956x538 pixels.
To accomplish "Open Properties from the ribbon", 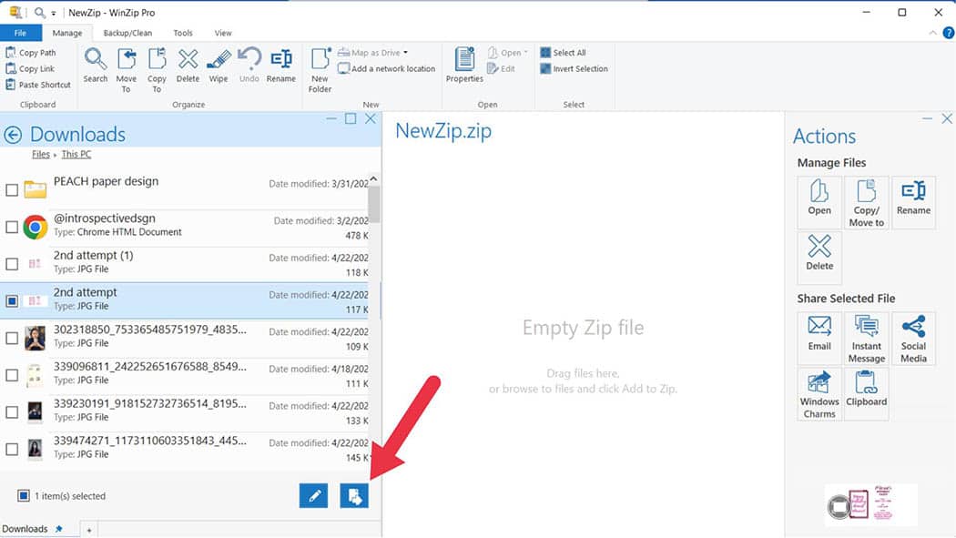I will 464,66.
